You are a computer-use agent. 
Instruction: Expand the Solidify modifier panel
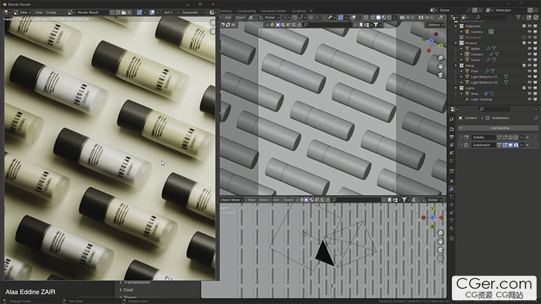click(x=461, y=137)
